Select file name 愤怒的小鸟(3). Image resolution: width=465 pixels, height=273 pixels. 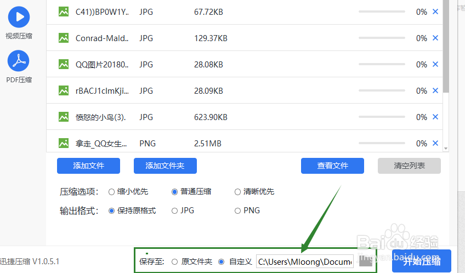point(101,117)
